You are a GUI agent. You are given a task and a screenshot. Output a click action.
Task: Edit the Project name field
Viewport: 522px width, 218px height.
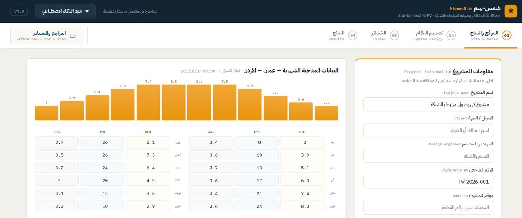428,104
